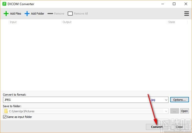Click the blue Add Folder plus icon

pyautogui.click(x=27, y=14)
